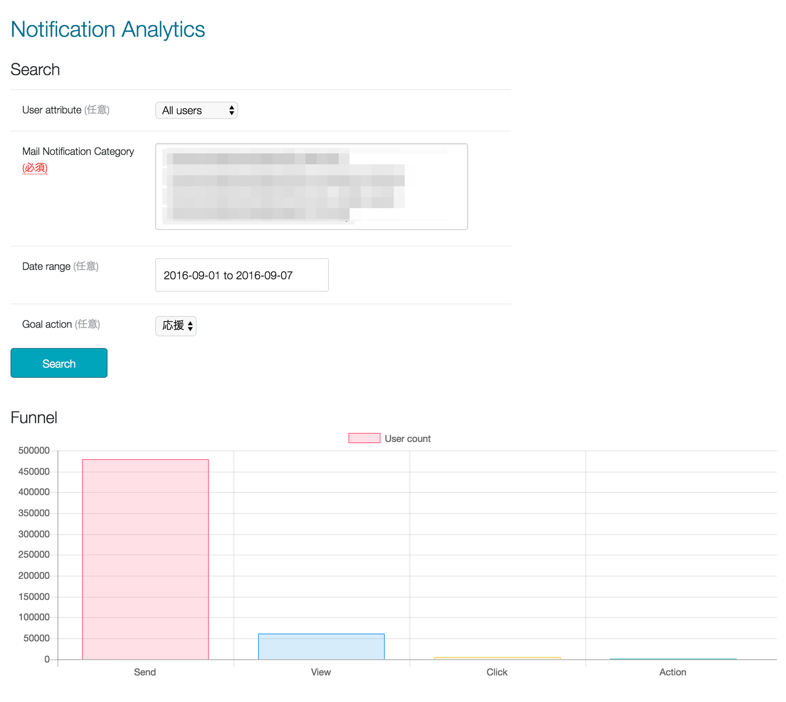The height and width of the screenshot is (702, 786).
Task: Open the User attribute 'All users' dropdown
Action: [196, 110]
